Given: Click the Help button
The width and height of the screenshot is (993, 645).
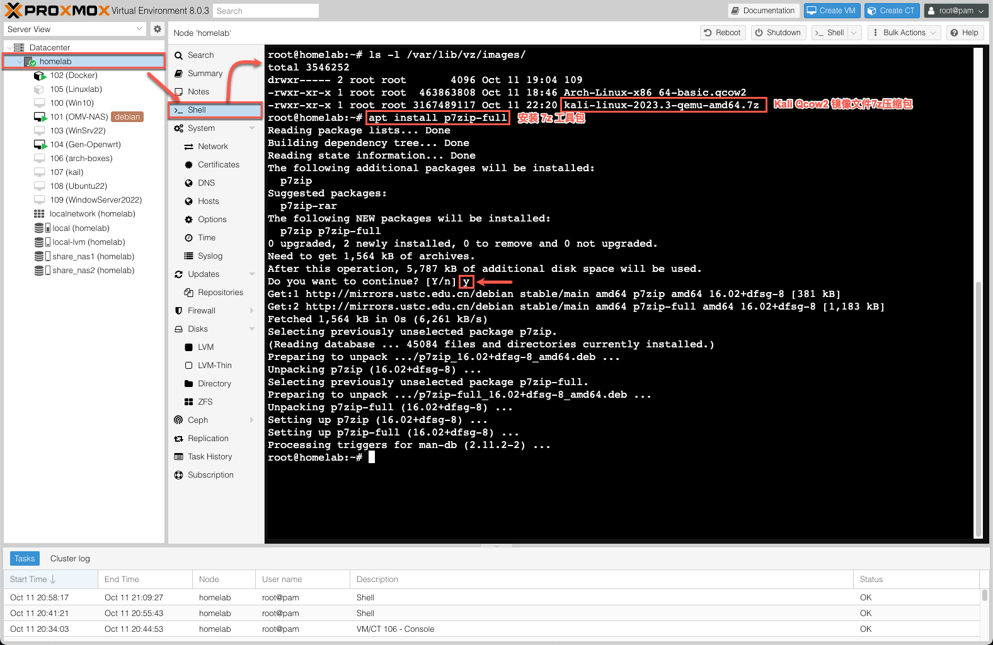Looking at the screenshot, I should [x=965, y=33].
